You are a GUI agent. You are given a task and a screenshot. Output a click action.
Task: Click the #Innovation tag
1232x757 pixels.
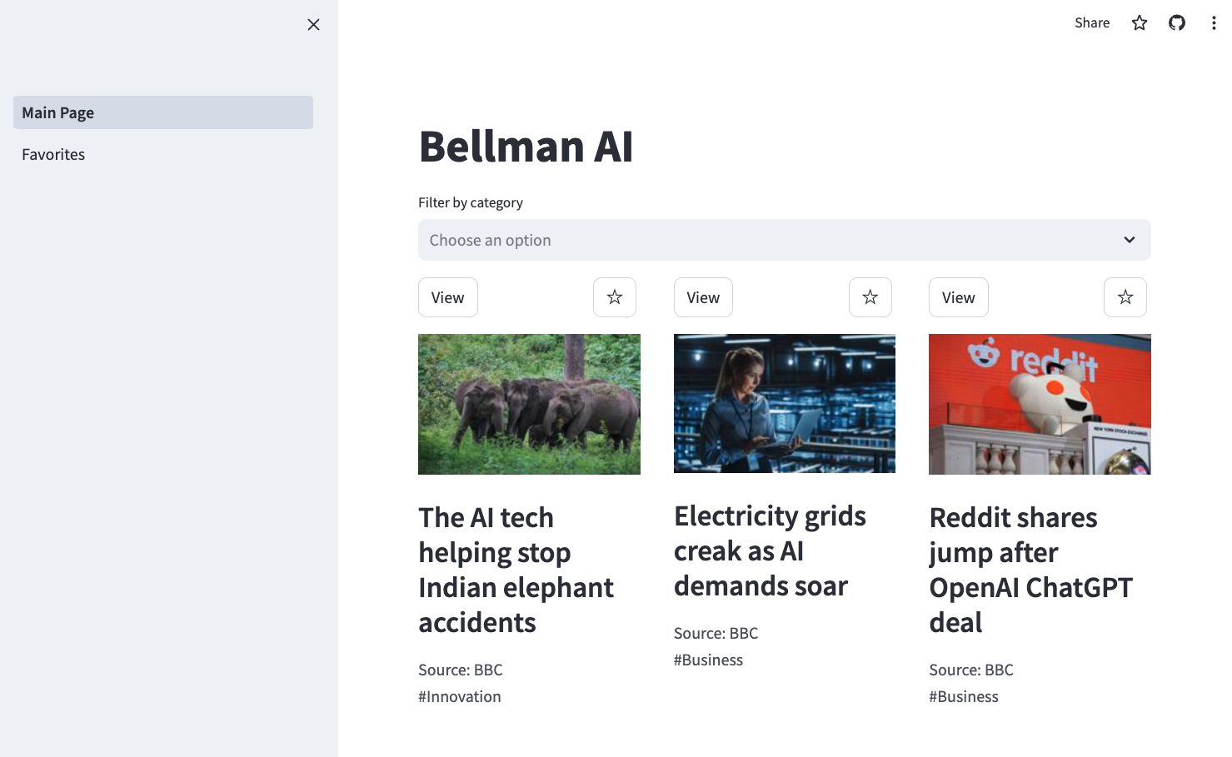coord(460,697)
